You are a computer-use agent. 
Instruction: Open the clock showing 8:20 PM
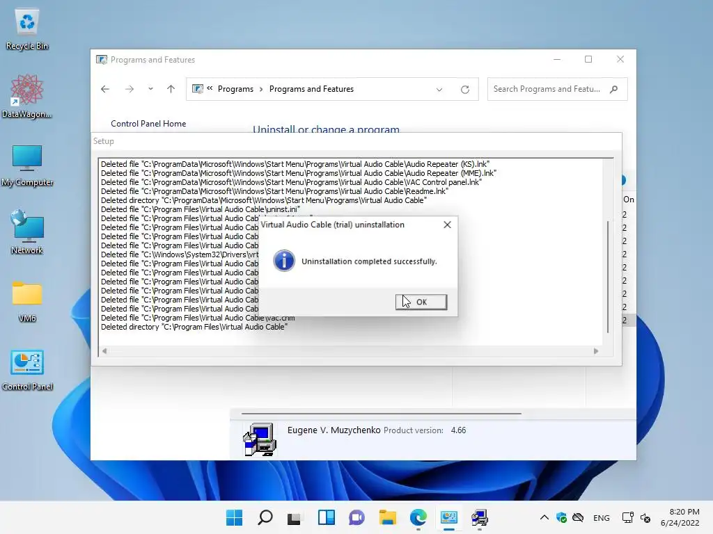680,517
